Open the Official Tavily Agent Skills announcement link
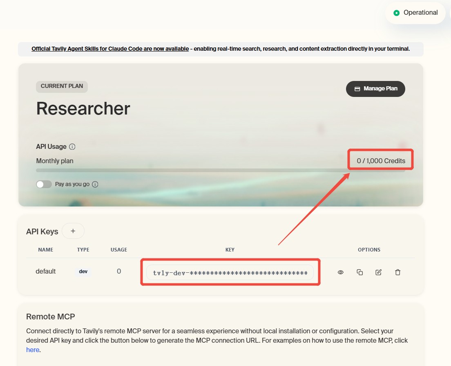Viewport: 451px width, 366px height. point(110,49)
